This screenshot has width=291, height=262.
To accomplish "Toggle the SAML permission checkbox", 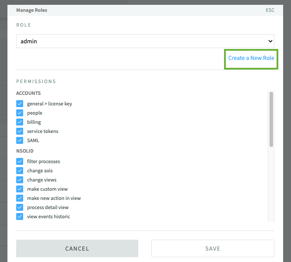I will pos(20,140).
